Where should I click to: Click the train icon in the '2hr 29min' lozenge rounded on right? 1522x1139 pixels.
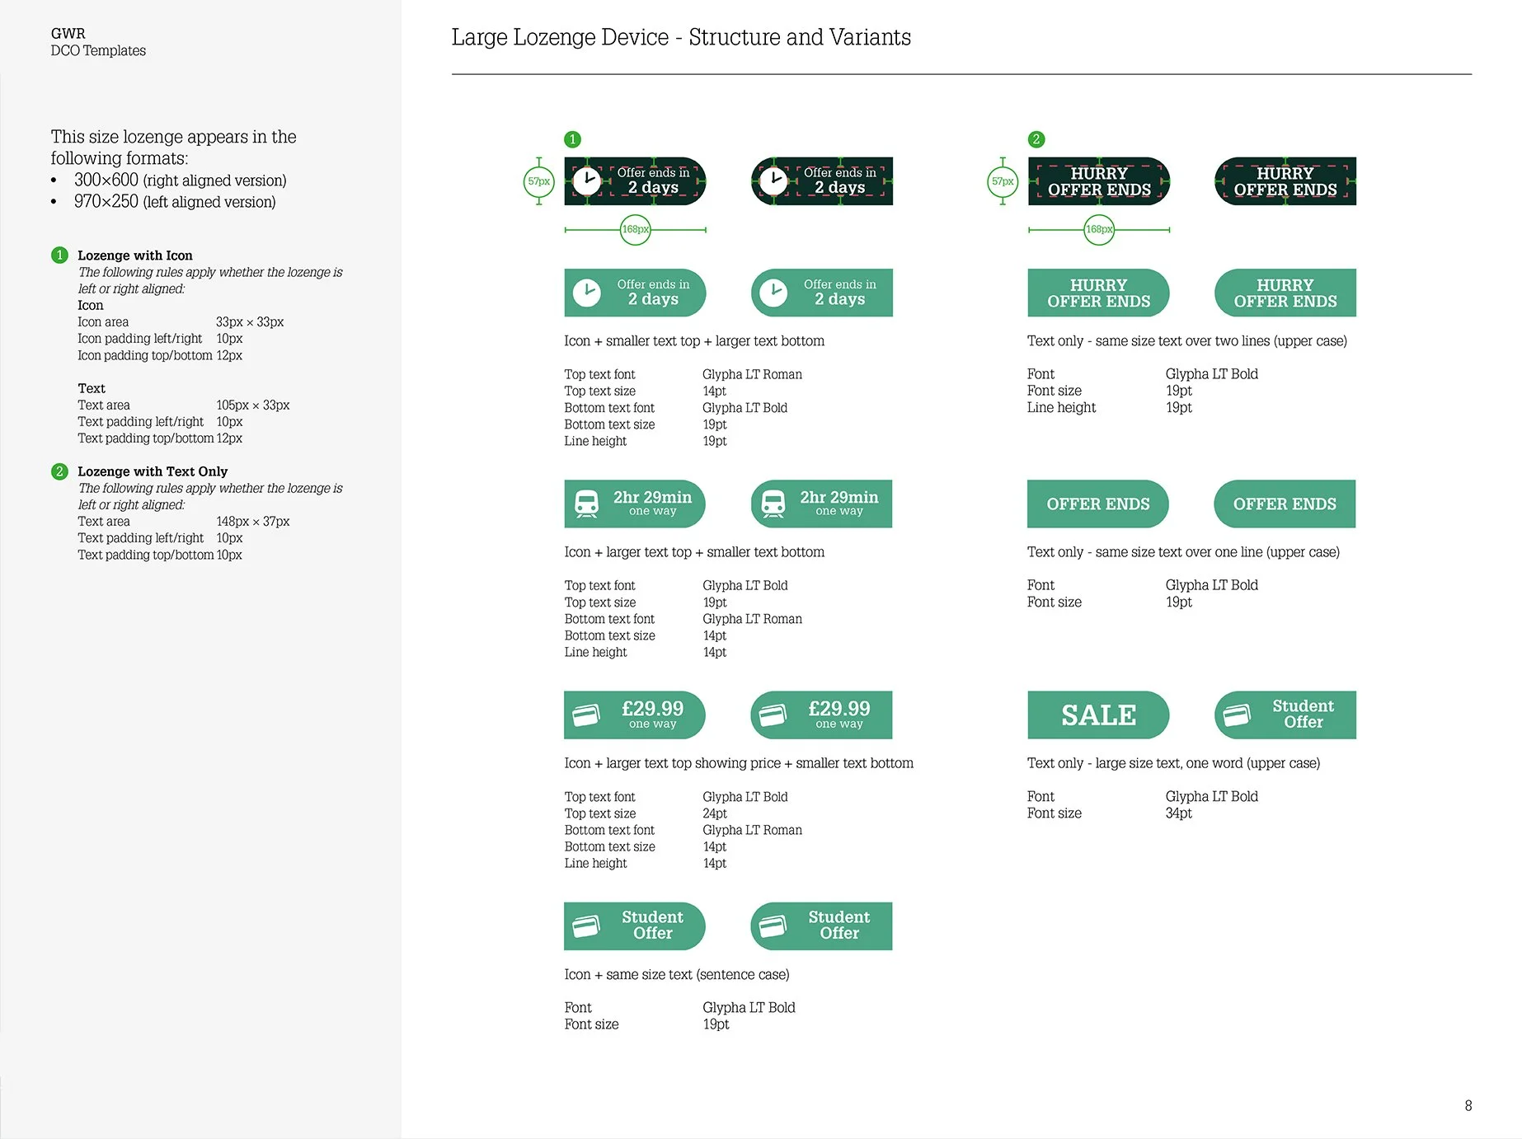pyautogui.click(x=587, y=504)
